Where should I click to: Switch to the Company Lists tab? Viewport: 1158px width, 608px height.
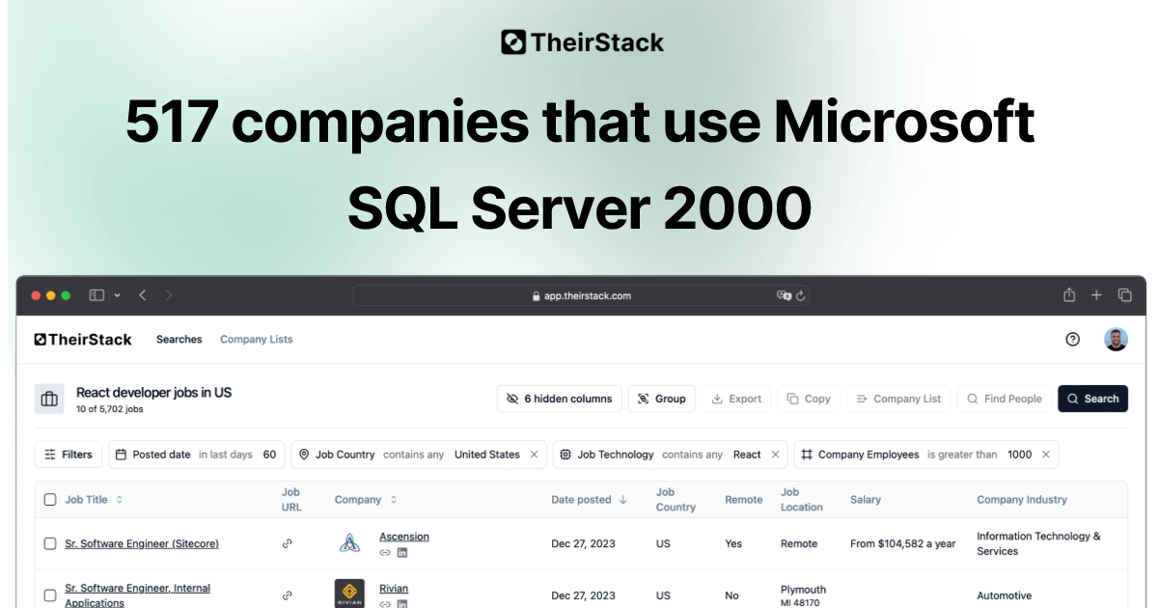(x=256, y=340)
